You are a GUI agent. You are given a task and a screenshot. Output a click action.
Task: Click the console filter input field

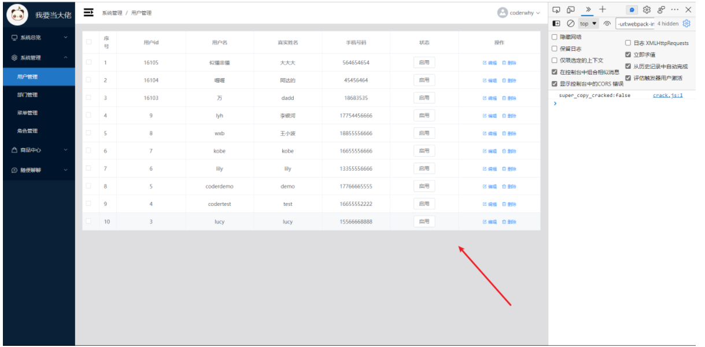click(x=634, y=24)
